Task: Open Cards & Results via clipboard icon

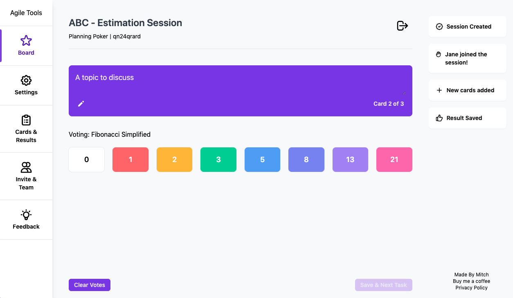Action: pos(26,120)
